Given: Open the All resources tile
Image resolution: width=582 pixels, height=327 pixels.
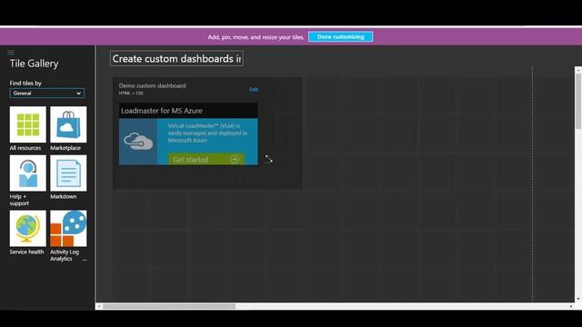Looking at the screenshot, I should [28, 124].
